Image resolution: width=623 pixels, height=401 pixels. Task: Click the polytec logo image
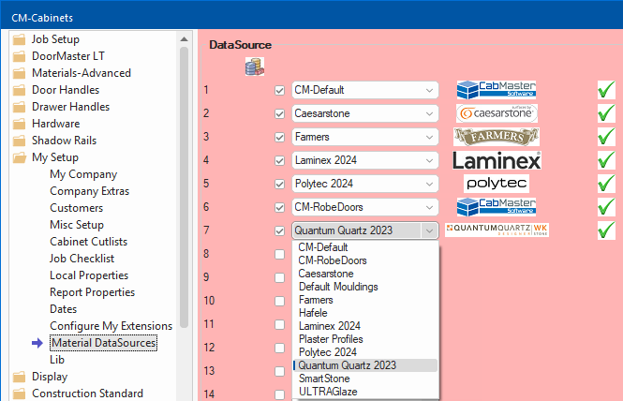click(x=497, y=184)
